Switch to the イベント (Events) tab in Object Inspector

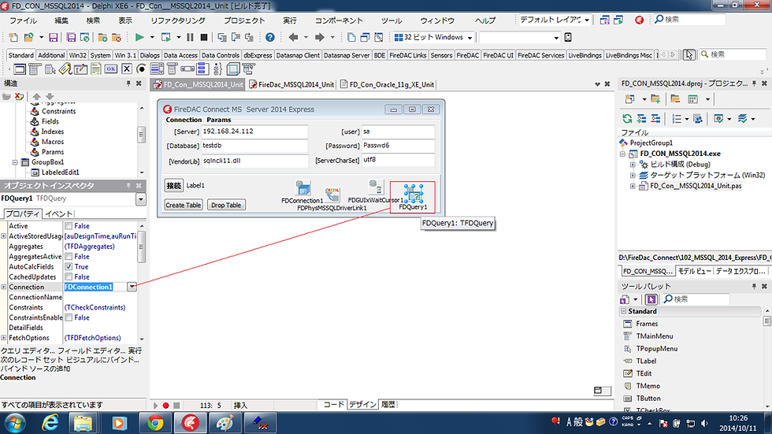(58, 214)
